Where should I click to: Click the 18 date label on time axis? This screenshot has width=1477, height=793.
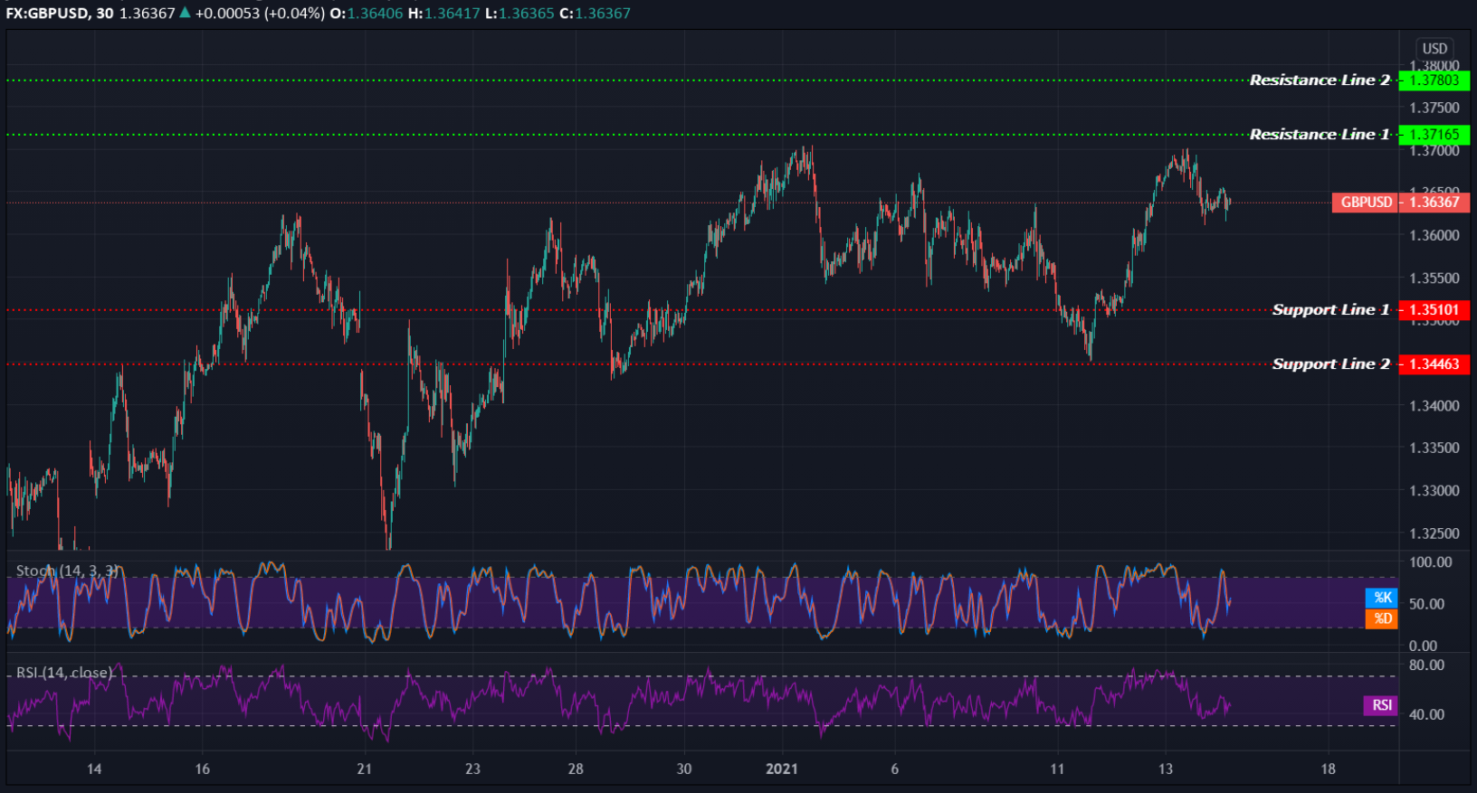[1328, 769]
